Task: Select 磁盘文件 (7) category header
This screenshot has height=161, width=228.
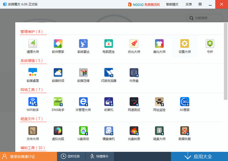Action: click(32, 119)
